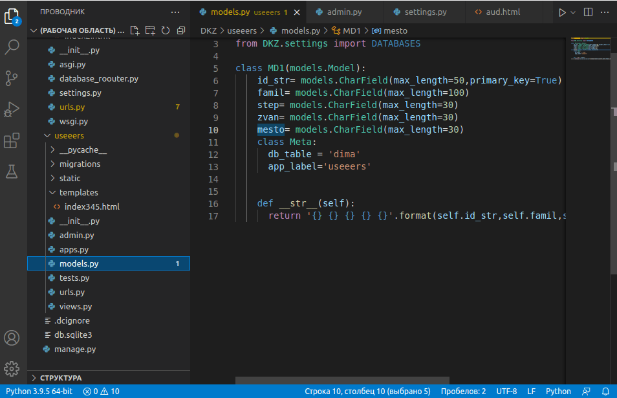Click Python 3.9.5 64-bit interpreter selector
The height and width of the screenshot is (398, 617).
click(x=39, y=392)
